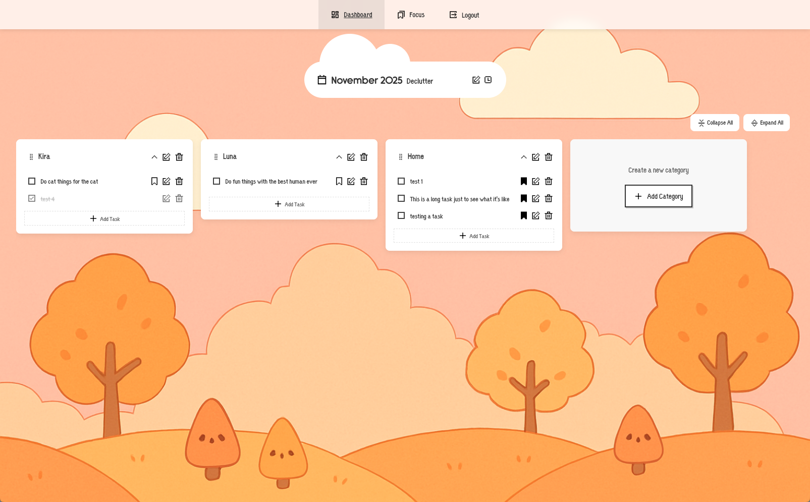
Task: Uncheck the completed 'test 4' task
Action: click(31, 198)
